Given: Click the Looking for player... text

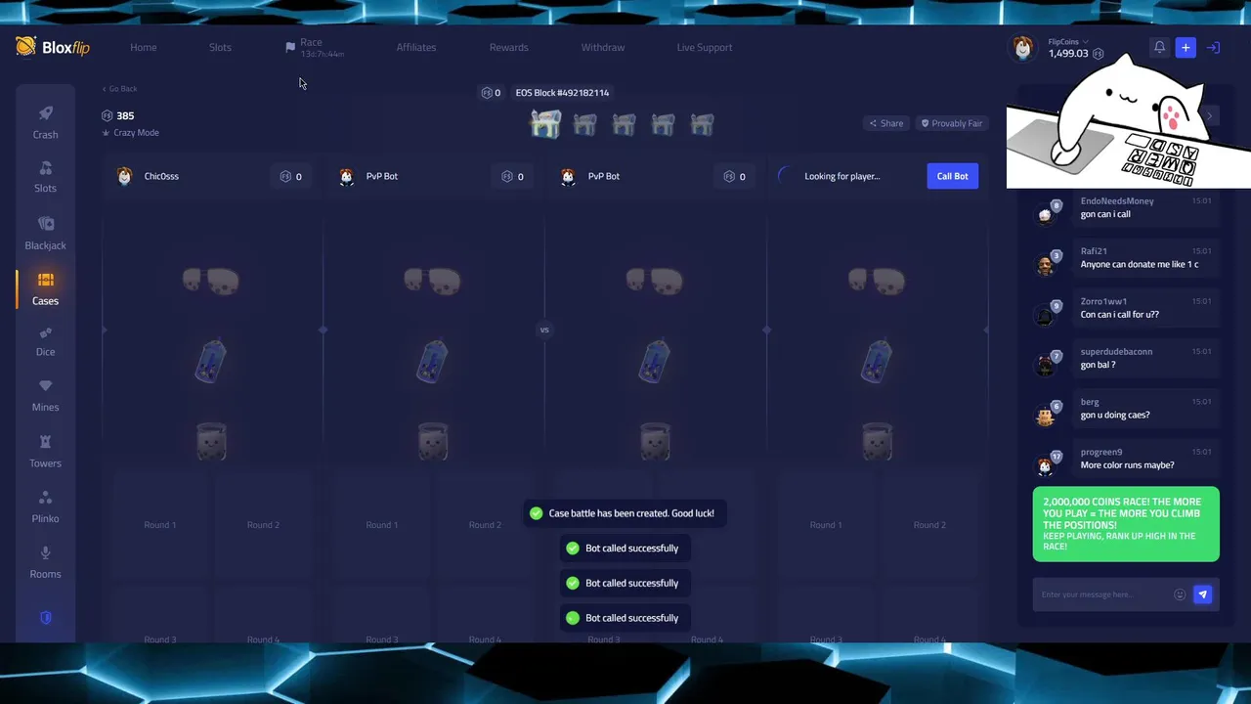Looking at the screenshot, I should pyautogui.click(x=841, y=176).
